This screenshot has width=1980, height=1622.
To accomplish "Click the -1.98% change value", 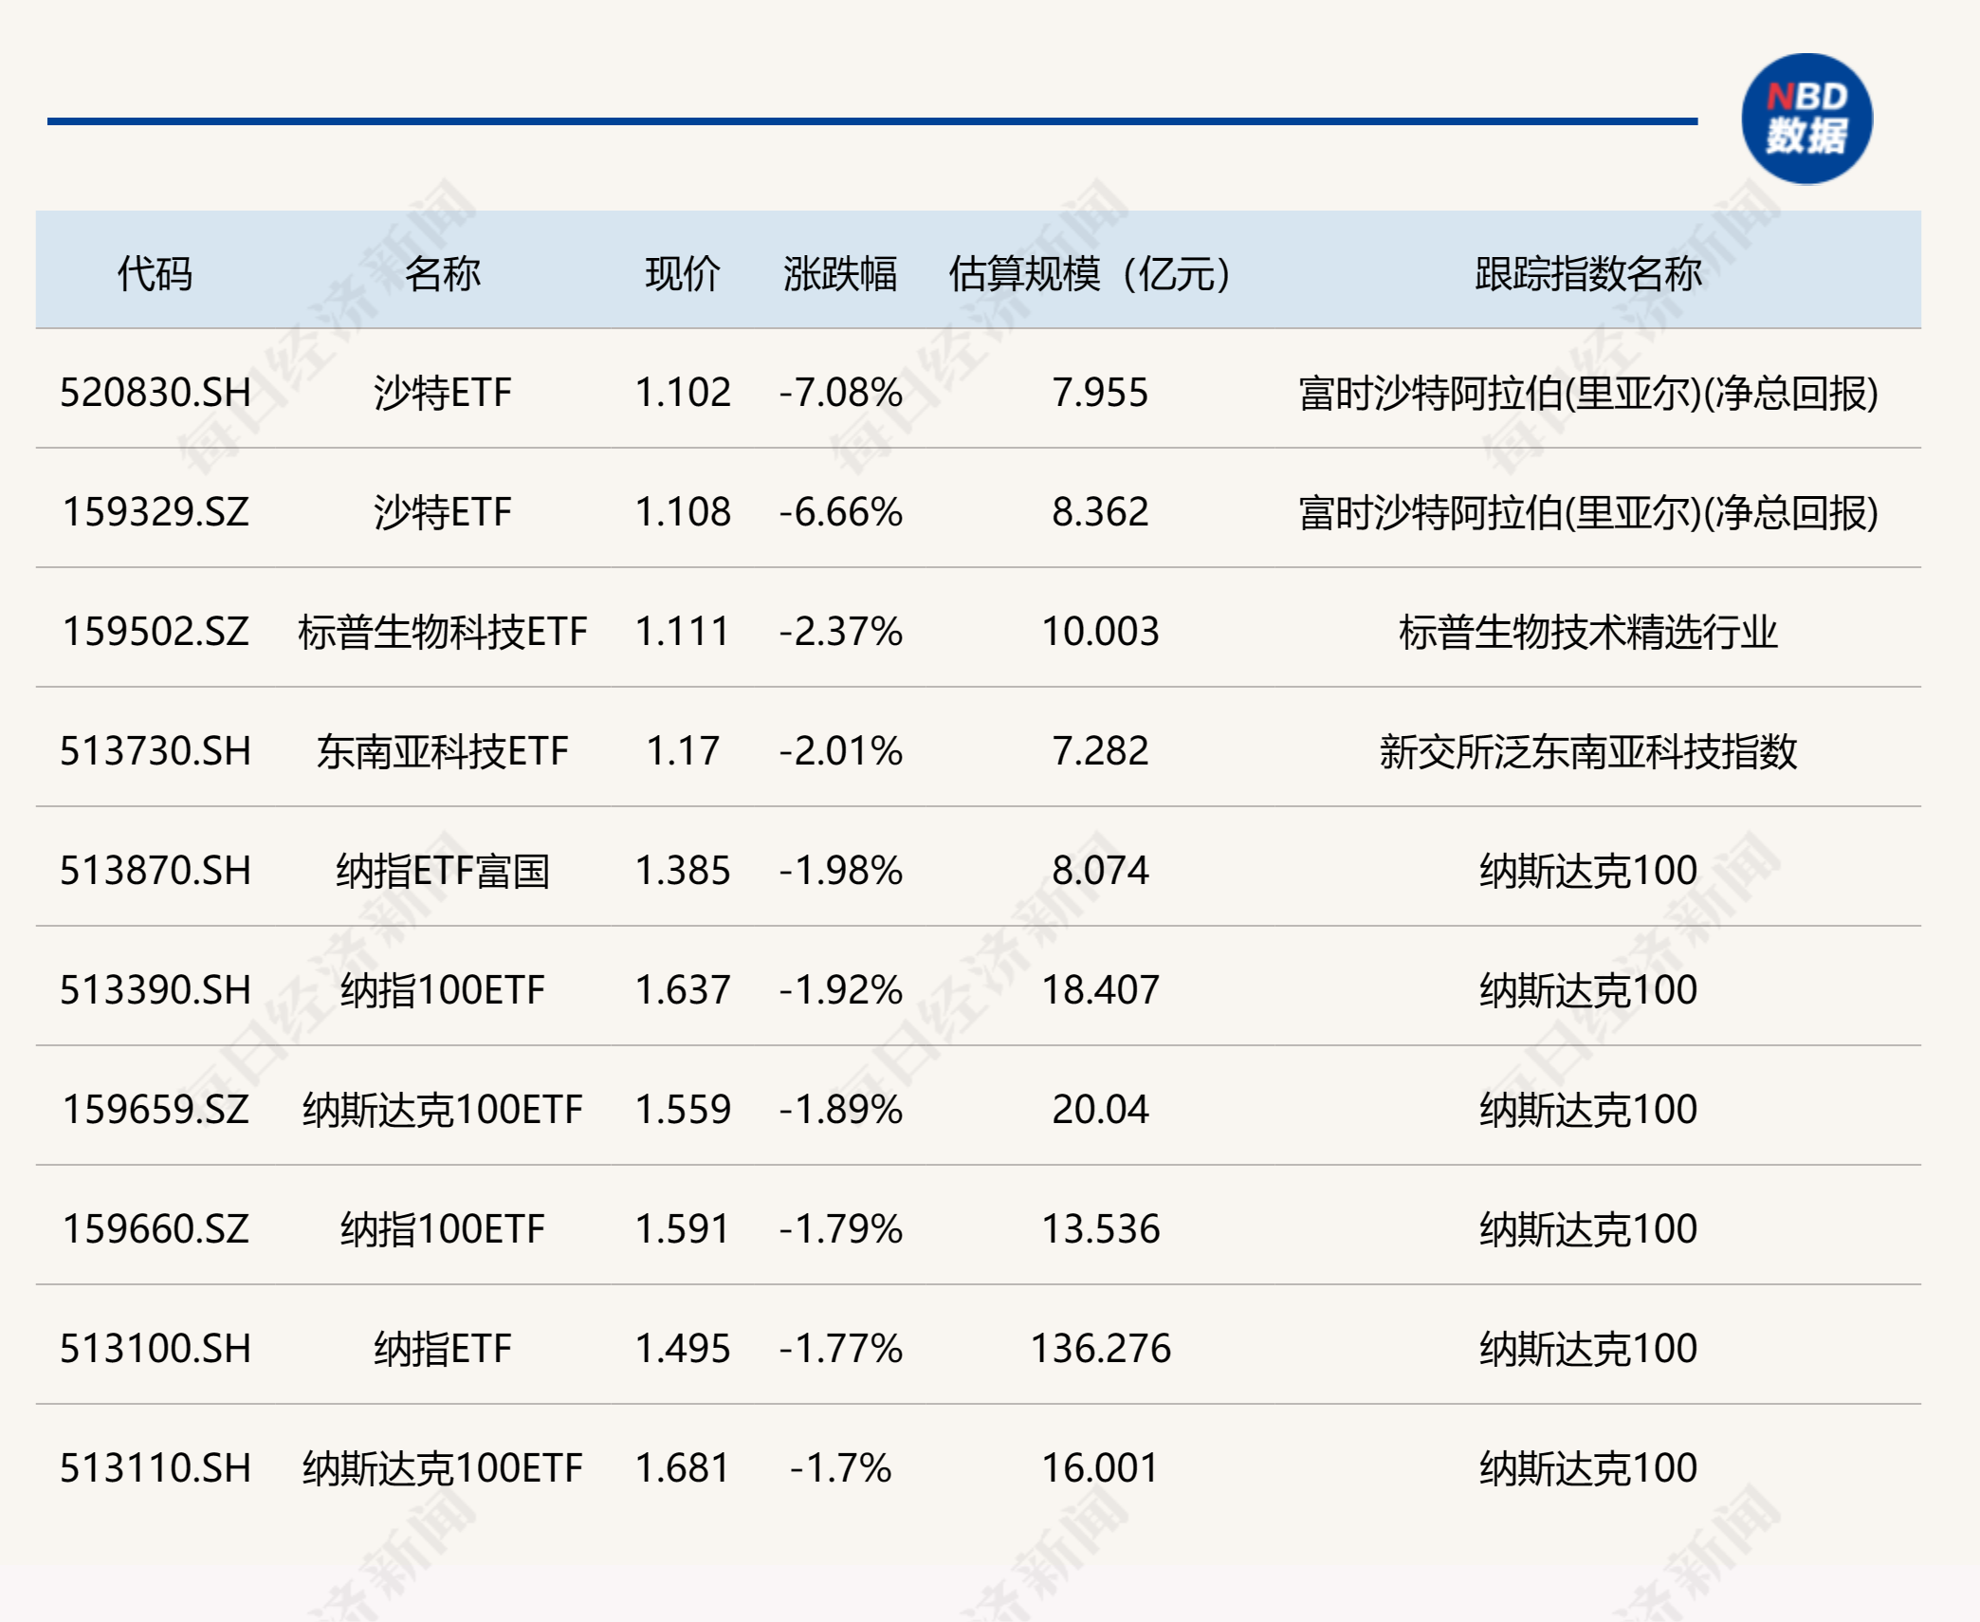I will tap(841, 871).
